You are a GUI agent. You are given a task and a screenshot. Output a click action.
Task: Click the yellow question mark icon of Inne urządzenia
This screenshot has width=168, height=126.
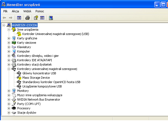click(x=14, y=30)
